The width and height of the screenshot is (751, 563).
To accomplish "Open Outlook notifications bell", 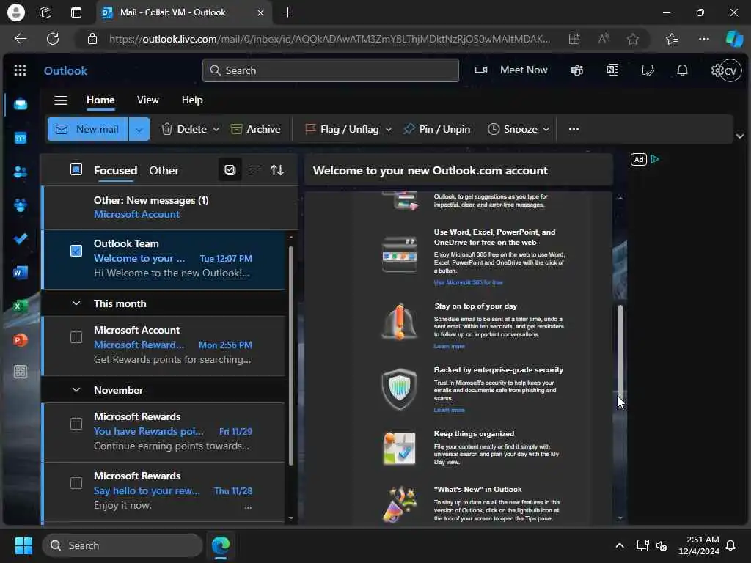I will click(x=682, y=70).
